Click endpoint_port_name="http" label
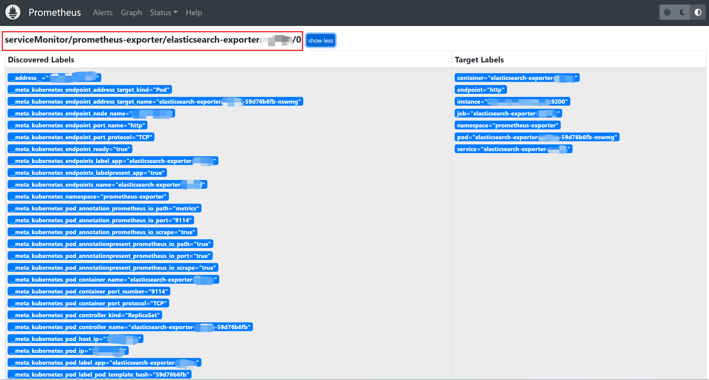The image size is (709, 380). click(x=78, y=125)
